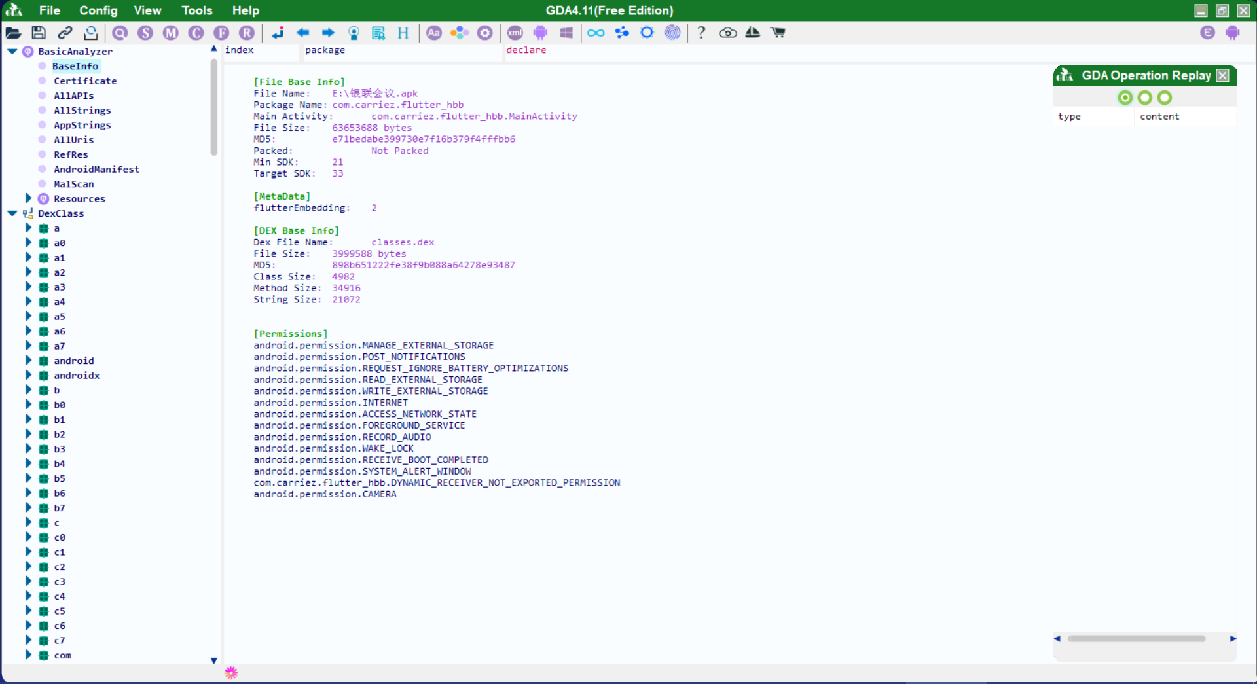Click the tree panel scroll-down arrow
1257x684 pixels.
pyautogui.click(x=214, y=660)
